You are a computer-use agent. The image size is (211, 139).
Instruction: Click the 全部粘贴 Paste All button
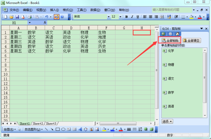[171, 40]
